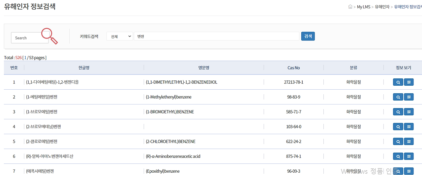
Task: Expand the 전체 keyword category dropdown
Action: pyautogui.click(x=119, y=36)
